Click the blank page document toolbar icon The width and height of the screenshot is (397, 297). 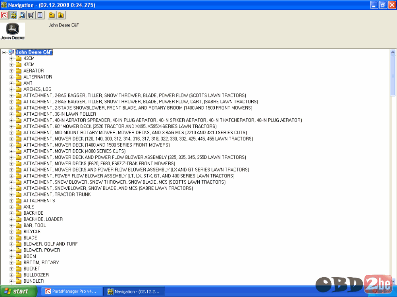click(x=40, y=15)
